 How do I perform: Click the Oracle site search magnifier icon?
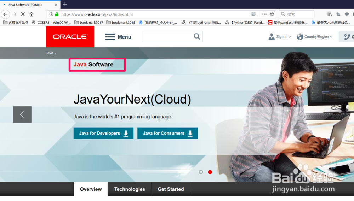pyautogui.click(x=197, y=36)
